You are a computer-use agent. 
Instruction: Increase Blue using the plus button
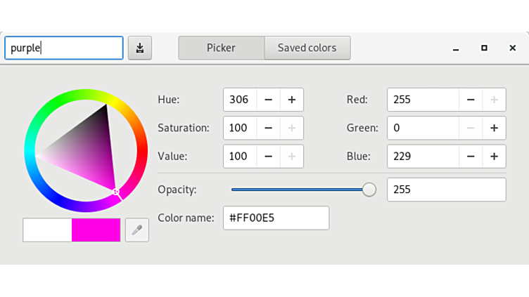coord(495,156)
